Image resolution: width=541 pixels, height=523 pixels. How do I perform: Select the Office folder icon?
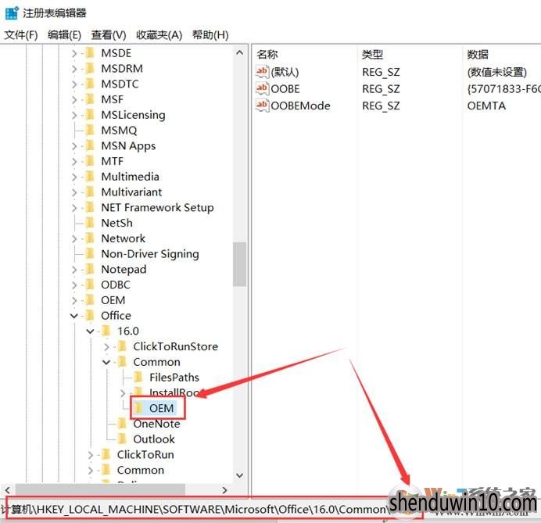[90, 315]
